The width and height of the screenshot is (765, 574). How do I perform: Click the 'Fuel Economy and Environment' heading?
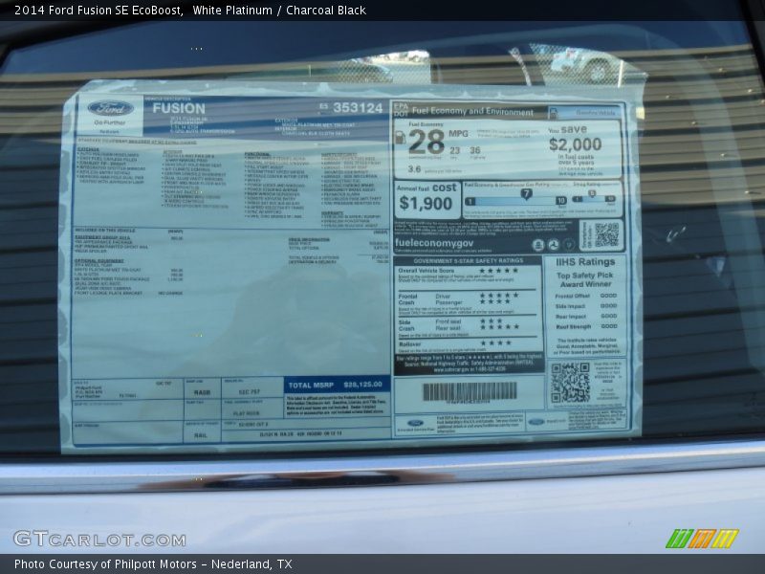pos(472,111)
